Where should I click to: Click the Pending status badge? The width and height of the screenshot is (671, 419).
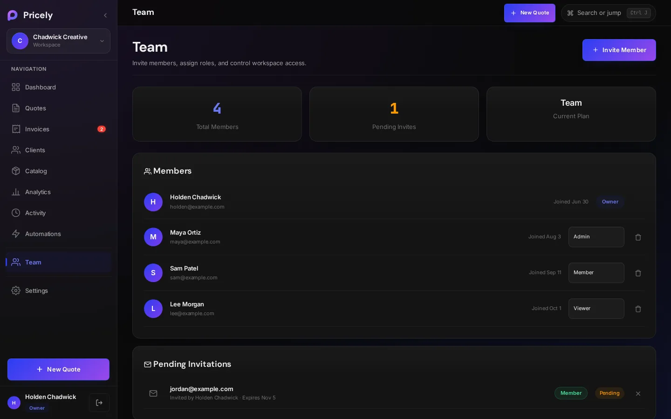[x=609, y=393]
